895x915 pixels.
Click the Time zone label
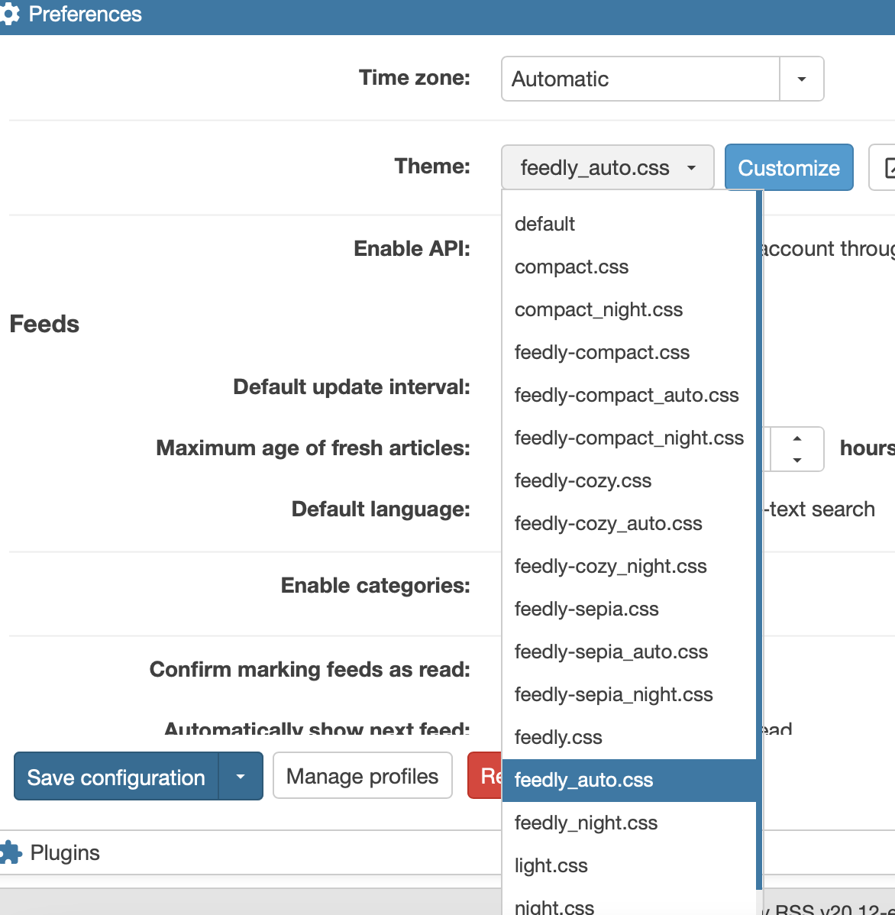[x=415, y=78]
